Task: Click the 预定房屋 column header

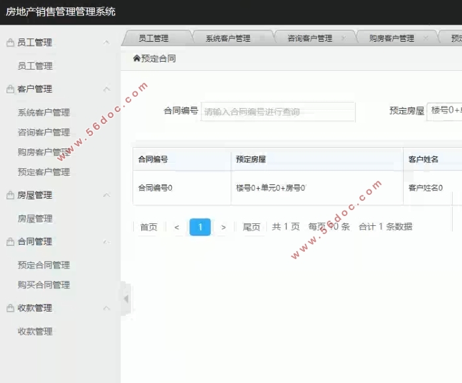Action: coord(317,160)
